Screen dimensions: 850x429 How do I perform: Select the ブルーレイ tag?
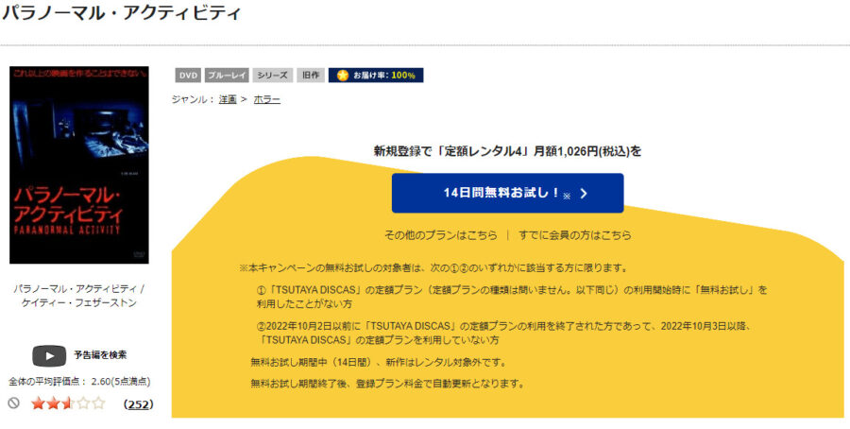point(227,76)
